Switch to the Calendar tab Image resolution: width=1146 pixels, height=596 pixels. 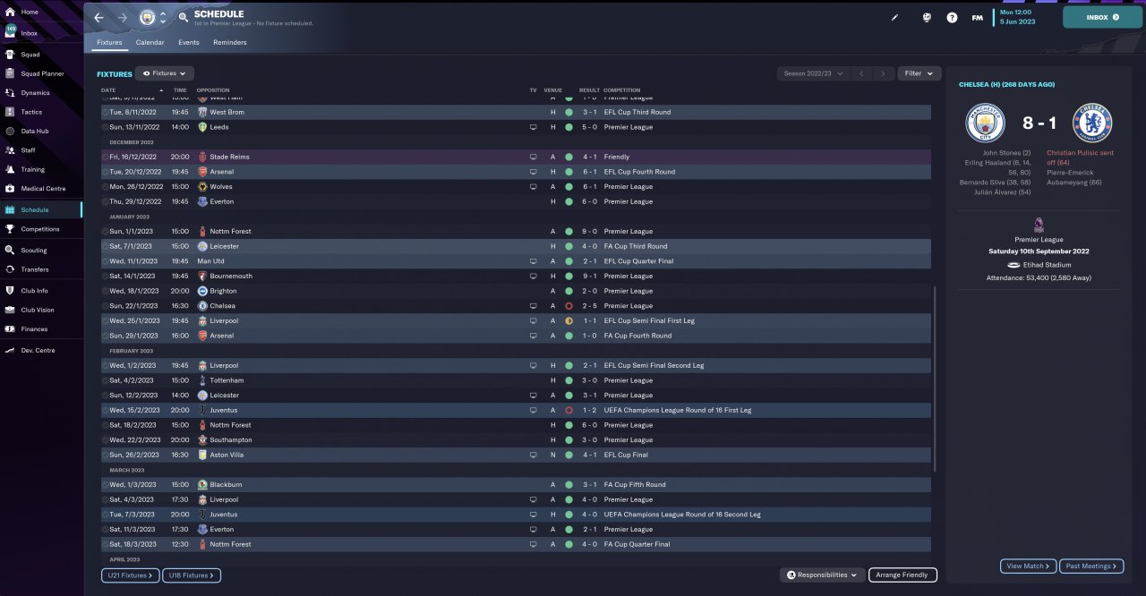[x=150, y=42]
